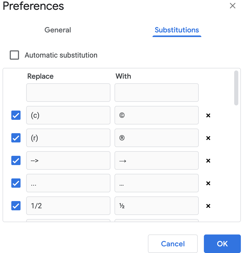
Task: Delete the ellipsis substitution row
Action: [208, 183]
